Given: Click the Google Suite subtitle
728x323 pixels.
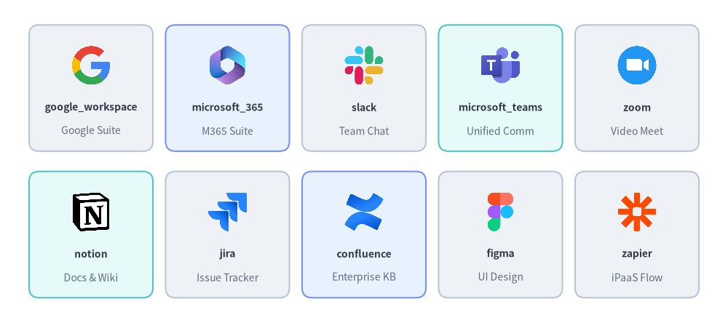Looking at the screenshot, I should [x=91, y=130].
